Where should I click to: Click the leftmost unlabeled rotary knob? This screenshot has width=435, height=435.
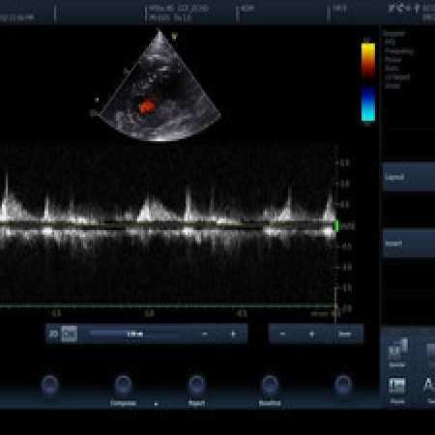point(49,385)
